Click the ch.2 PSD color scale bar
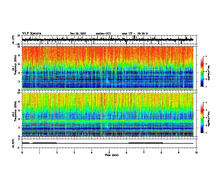This screenshot has height=171, width=221. click(x=202, y=118)
